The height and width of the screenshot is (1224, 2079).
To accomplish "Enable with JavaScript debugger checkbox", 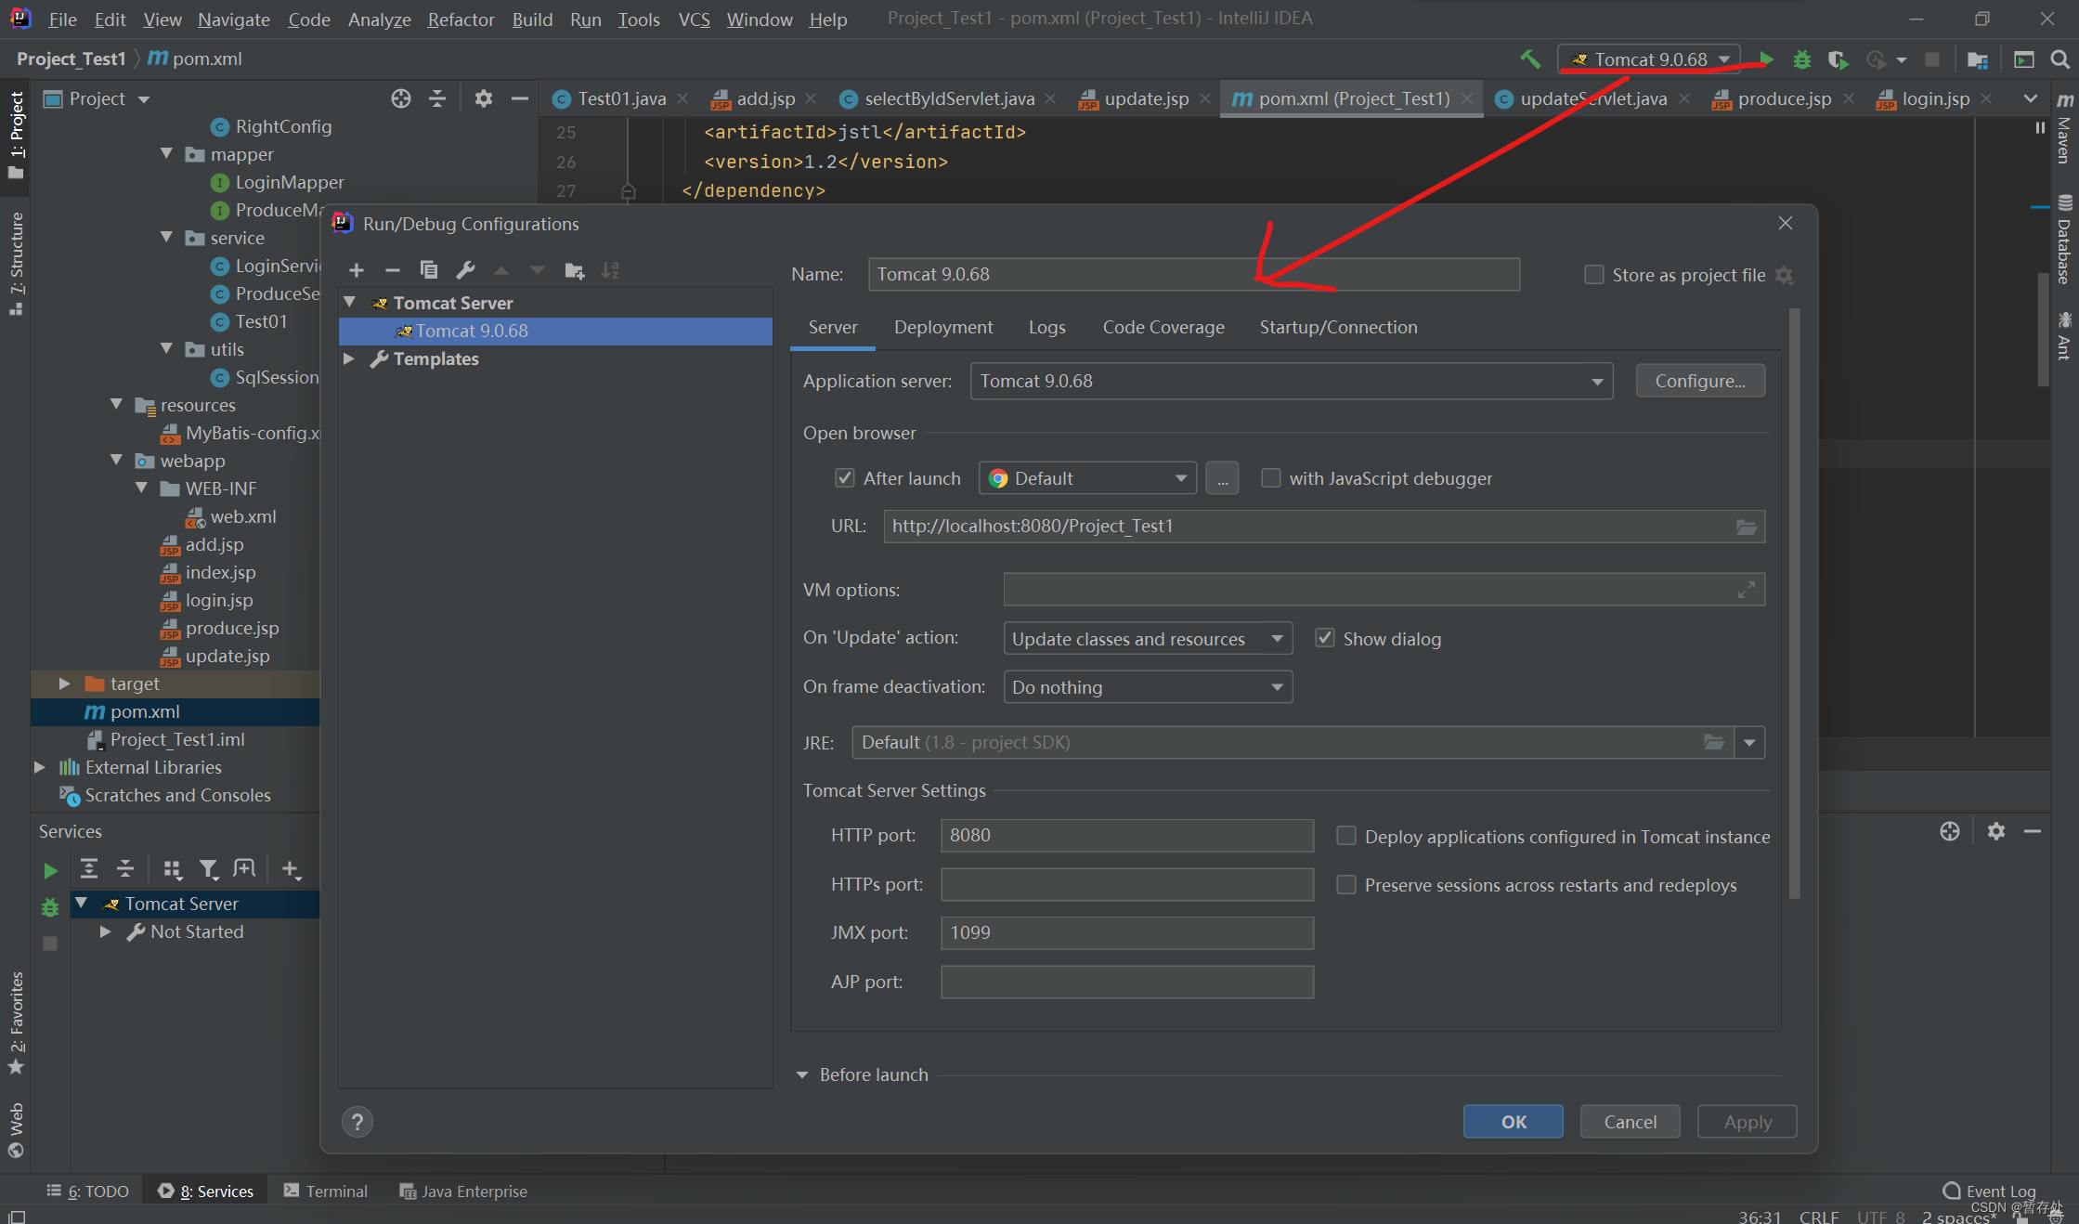I will tap(1270, 478).
